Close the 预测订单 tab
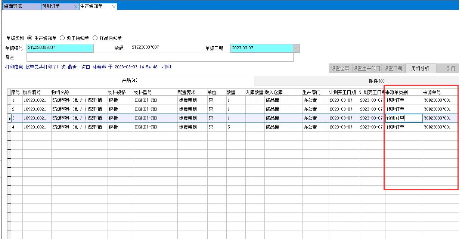 pos(76,7)
